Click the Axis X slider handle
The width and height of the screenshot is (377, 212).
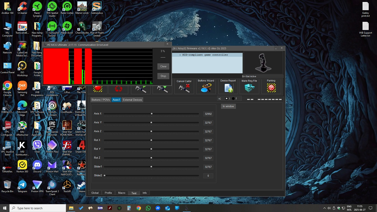[152, 114]
